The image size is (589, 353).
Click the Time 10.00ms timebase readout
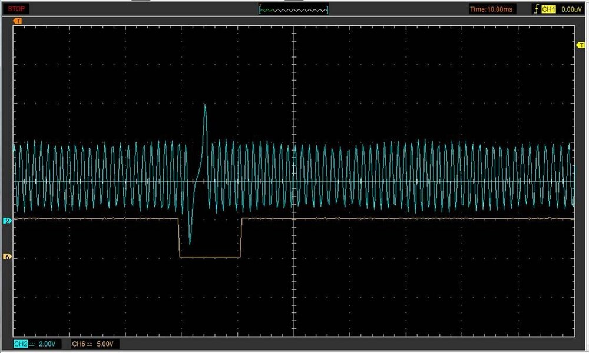point(492,9)
